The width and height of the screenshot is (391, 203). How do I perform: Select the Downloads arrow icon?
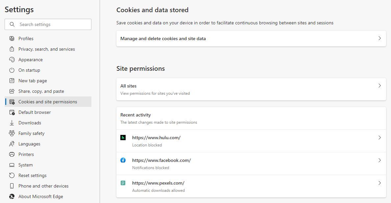(12, 122)
